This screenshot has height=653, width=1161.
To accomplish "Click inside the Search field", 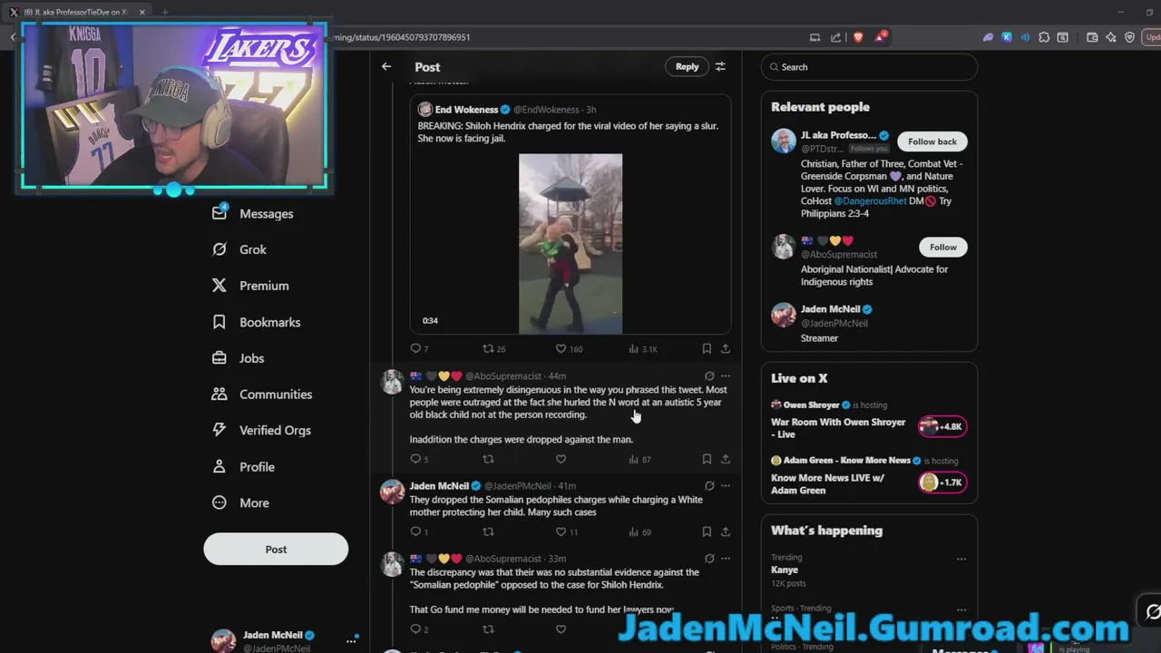I will click(869, 66).
